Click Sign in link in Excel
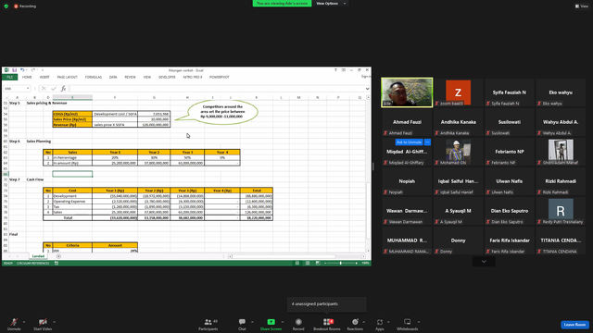The image size is (593, 333). click(x=366, y=77)
